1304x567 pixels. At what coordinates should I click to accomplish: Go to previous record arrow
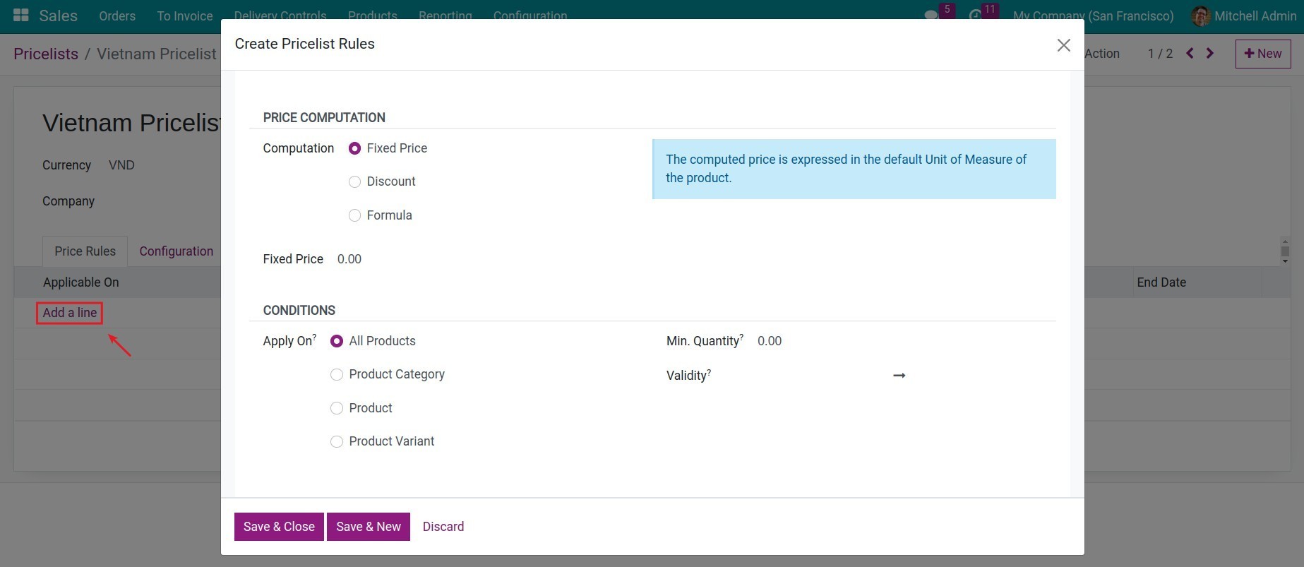tap(1190, 54)
